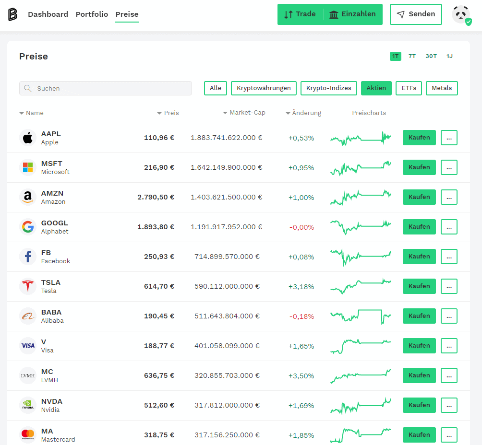Open more options for AMZN row
This screenshot has height=445, width=482.
pyautogui.click(x=449, y=197)
